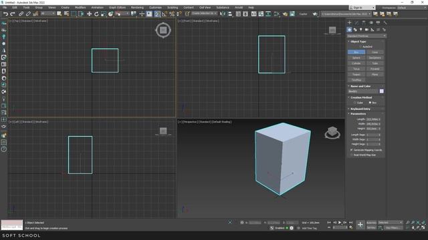Select the Lights category icon
Image resolution: width=428 pixels, height=240 pixels.
click(x=361, y=29)
